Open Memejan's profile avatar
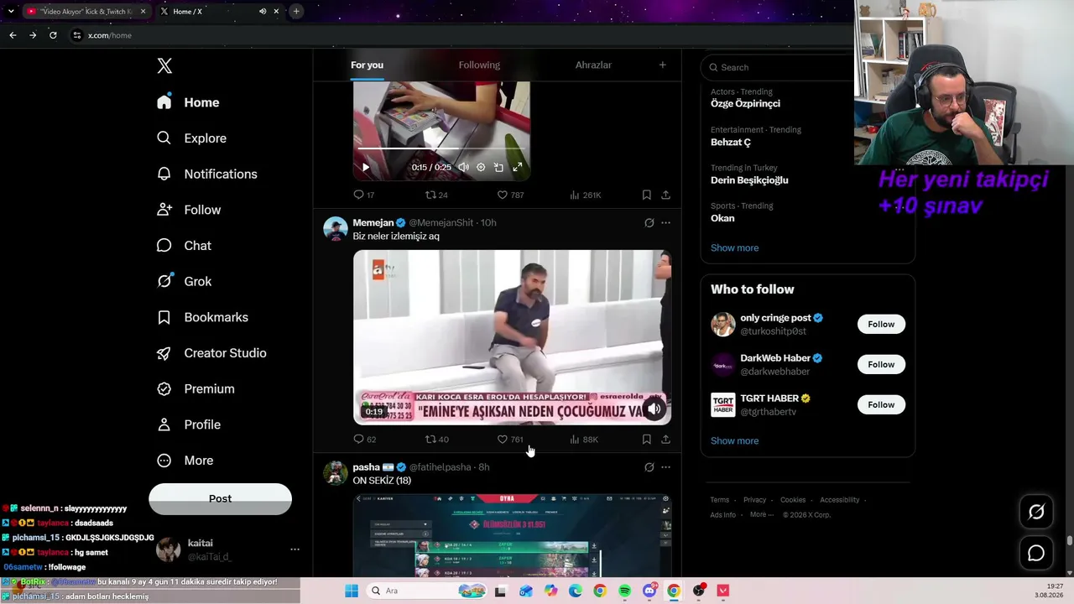Viewport: 1074px width, 604px height. 336,229
